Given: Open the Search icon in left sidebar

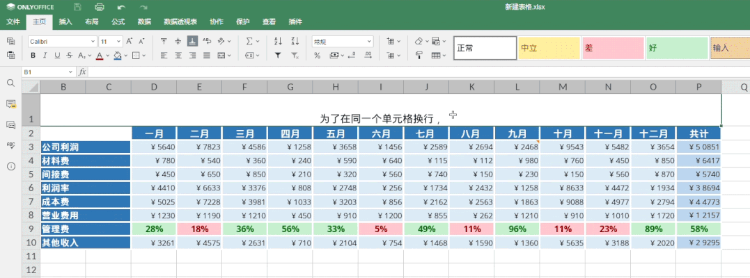Looking at the screenshot, I should point(10,83).
